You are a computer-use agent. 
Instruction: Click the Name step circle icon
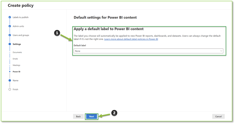pos(10,81)
